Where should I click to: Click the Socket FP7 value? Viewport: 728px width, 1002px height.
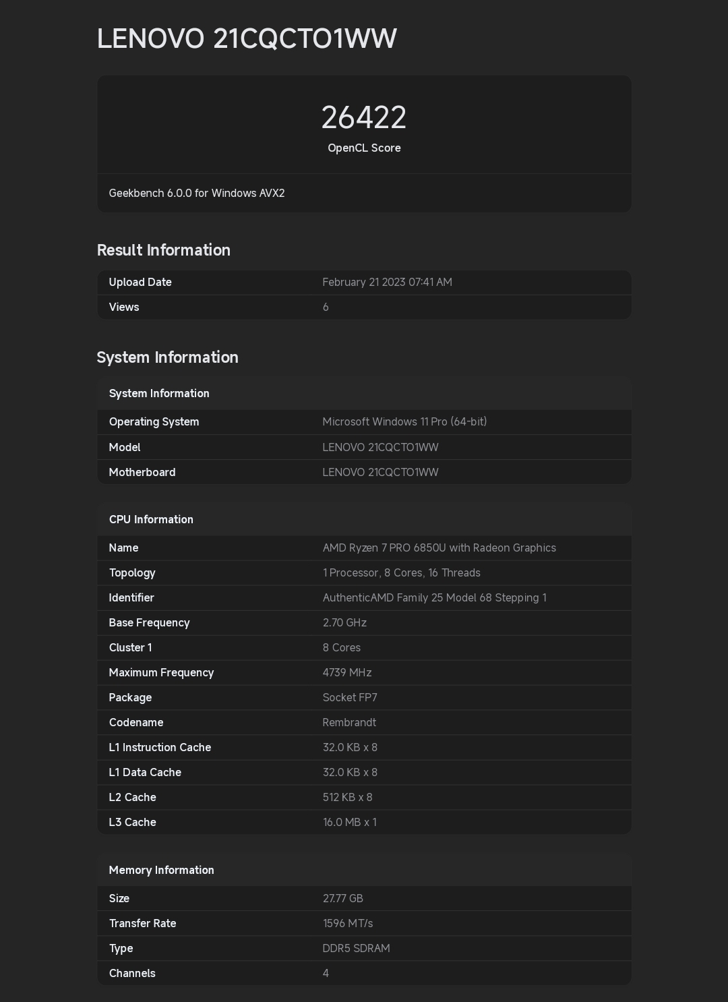(350, 697)
